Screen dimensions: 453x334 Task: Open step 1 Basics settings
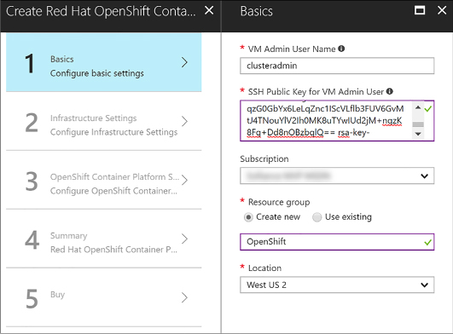pos(104,62)
